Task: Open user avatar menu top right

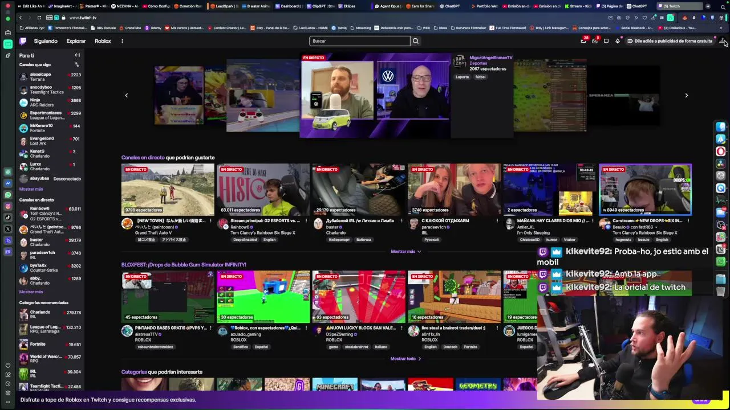Action: click(x=722, y=41)
